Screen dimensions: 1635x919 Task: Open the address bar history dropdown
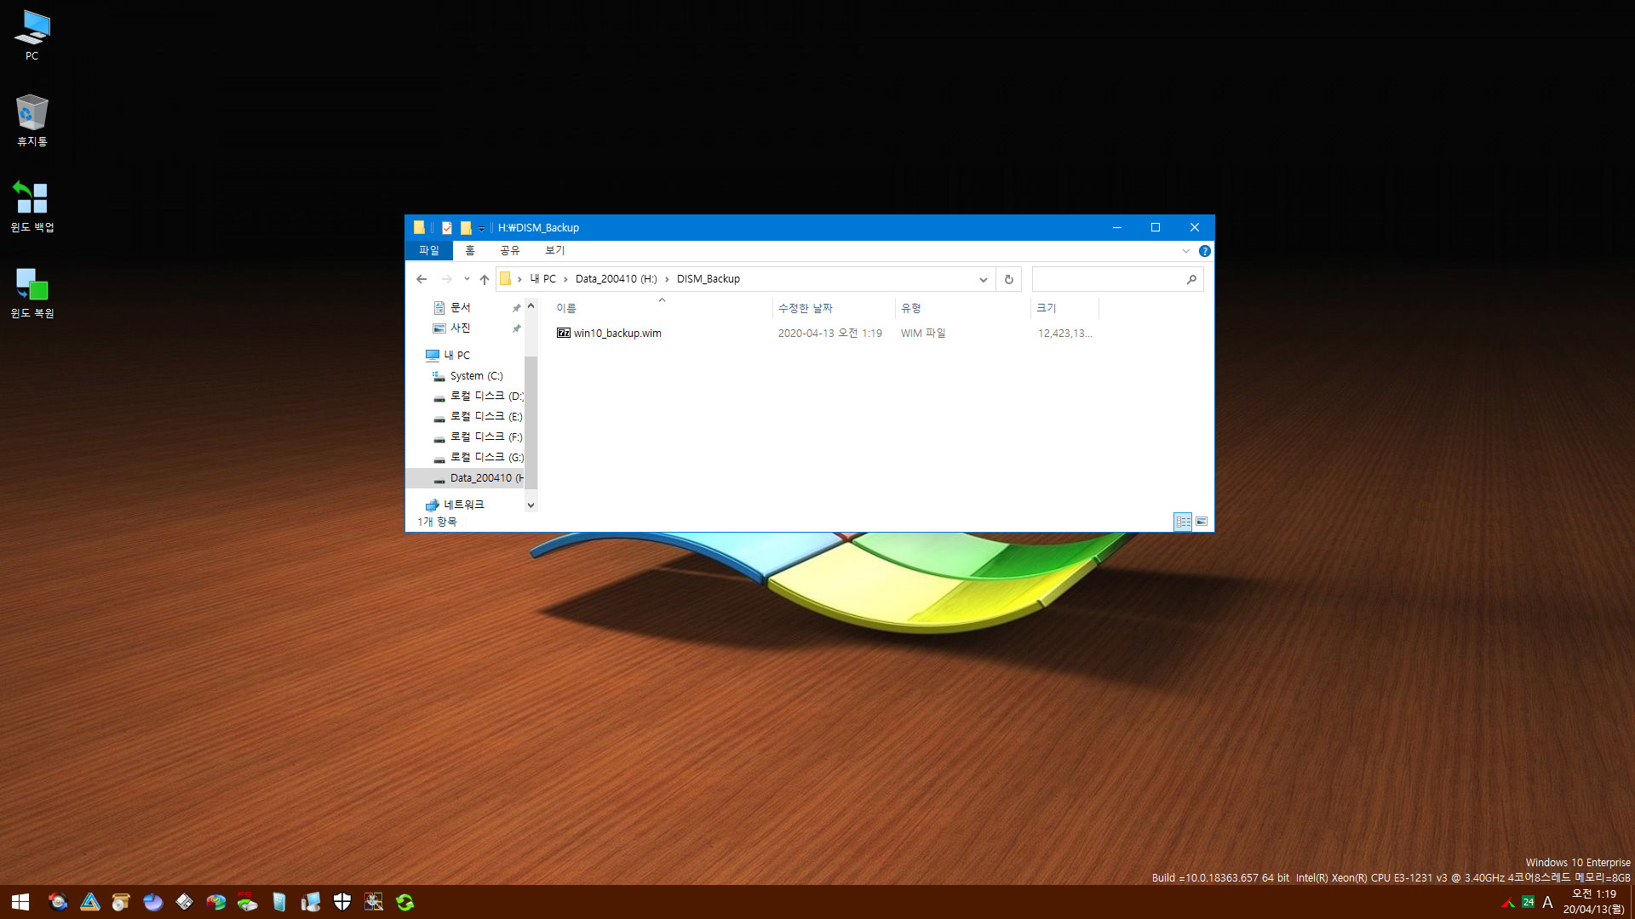coord(984,279)
